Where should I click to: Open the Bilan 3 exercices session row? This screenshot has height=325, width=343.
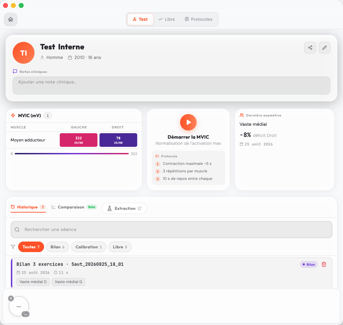171,273
